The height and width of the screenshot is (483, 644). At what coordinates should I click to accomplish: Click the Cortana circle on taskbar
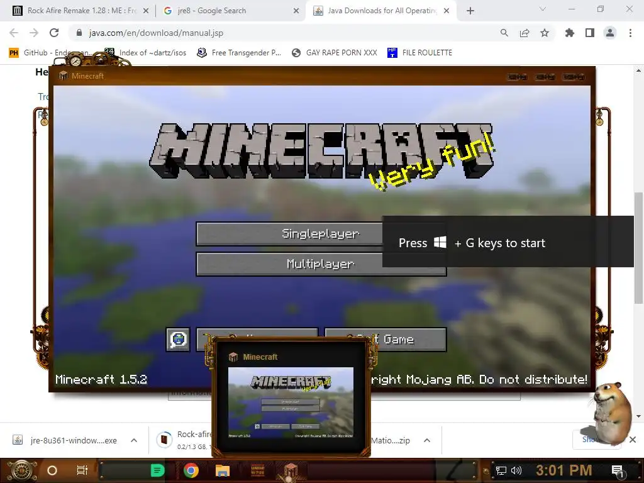click(x=52, y=470)
